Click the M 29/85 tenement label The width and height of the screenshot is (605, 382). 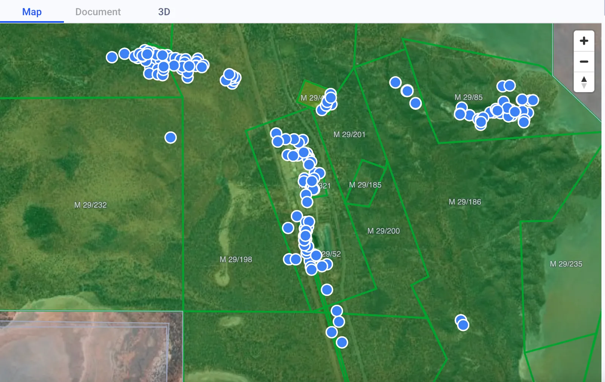point(468,97)
